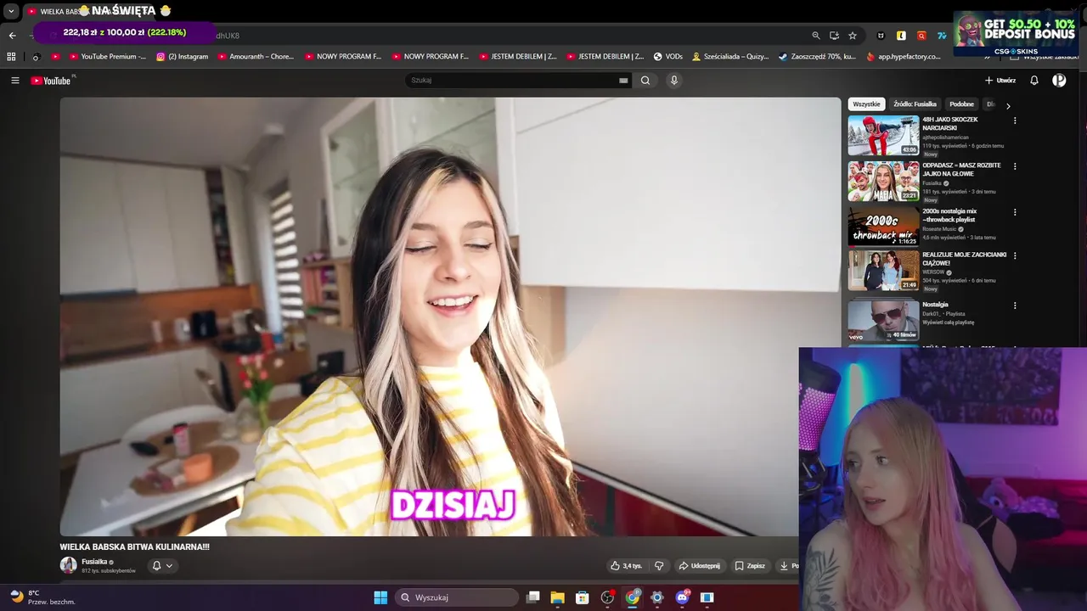The width and height of the screenshot is (1087, 611).
Task: Like the video with thumbs up 3,4 tys.
Action: [x=626, y=566]
